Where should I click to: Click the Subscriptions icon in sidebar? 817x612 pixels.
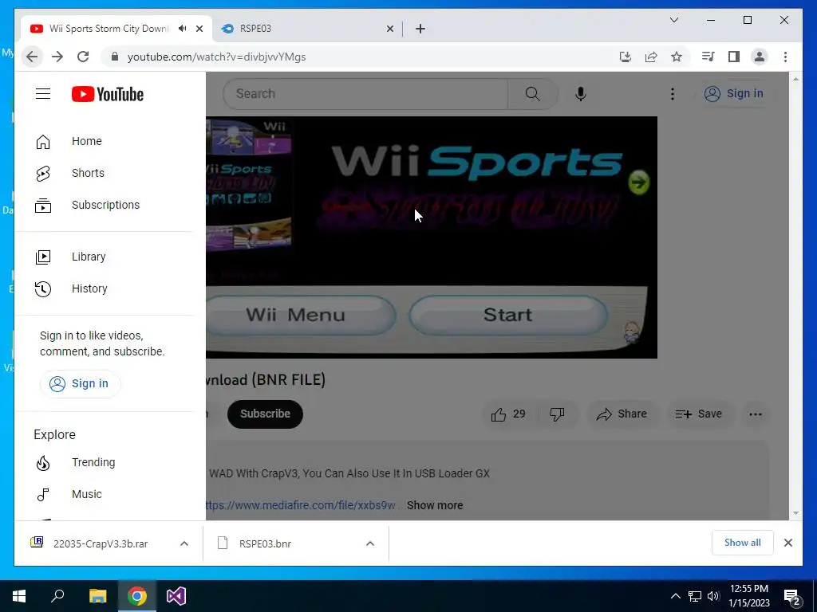click(43, 206)
